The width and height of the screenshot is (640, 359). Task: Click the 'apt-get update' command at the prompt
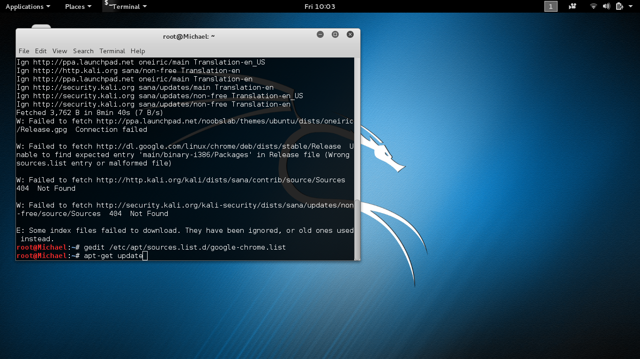pyautogui.click(x=113, y=256)
